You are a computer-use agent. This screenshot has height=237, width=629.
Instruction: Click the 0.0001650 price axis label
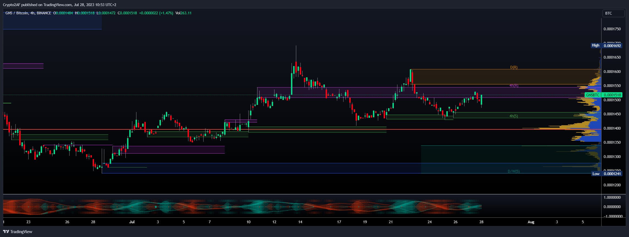click(x=612, y=57)
